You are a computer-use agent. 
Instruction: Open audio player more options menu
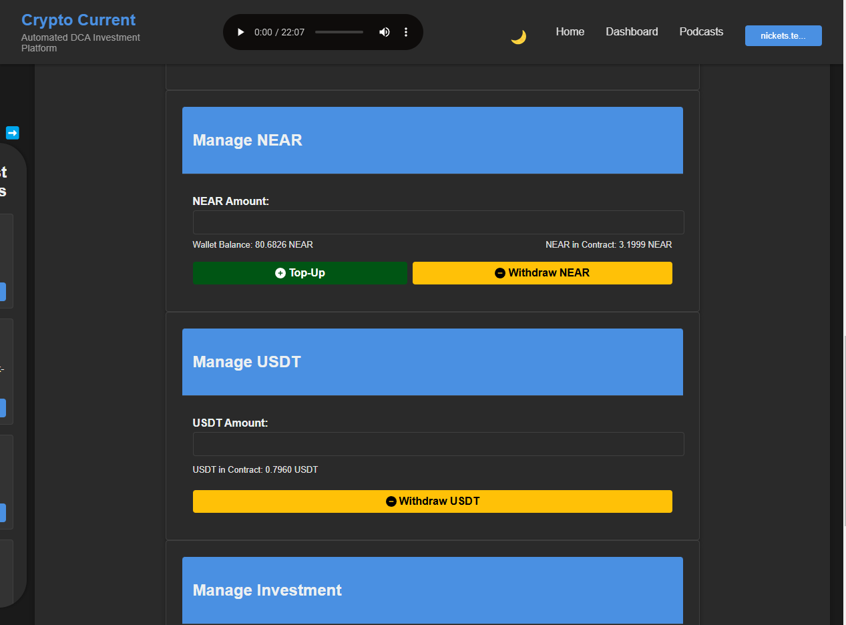pos(406,32)
